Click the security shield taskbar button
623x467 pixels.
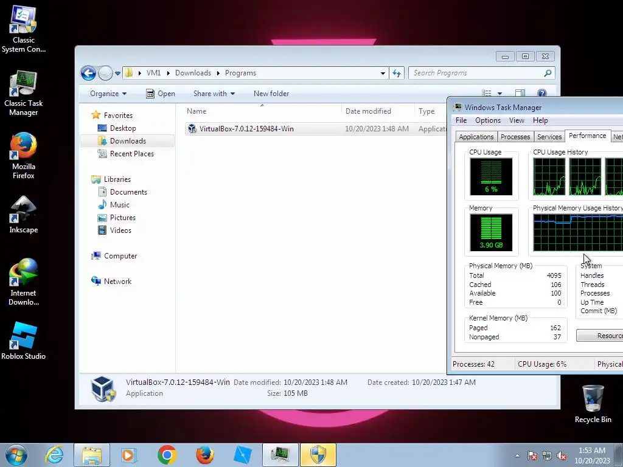tap(318, 455)
